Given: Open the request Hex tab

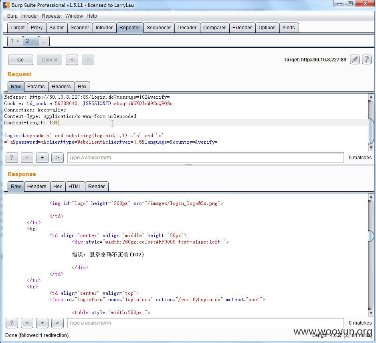Looking at the screenshot, I should pyautogui.click(x=82, y=87).
